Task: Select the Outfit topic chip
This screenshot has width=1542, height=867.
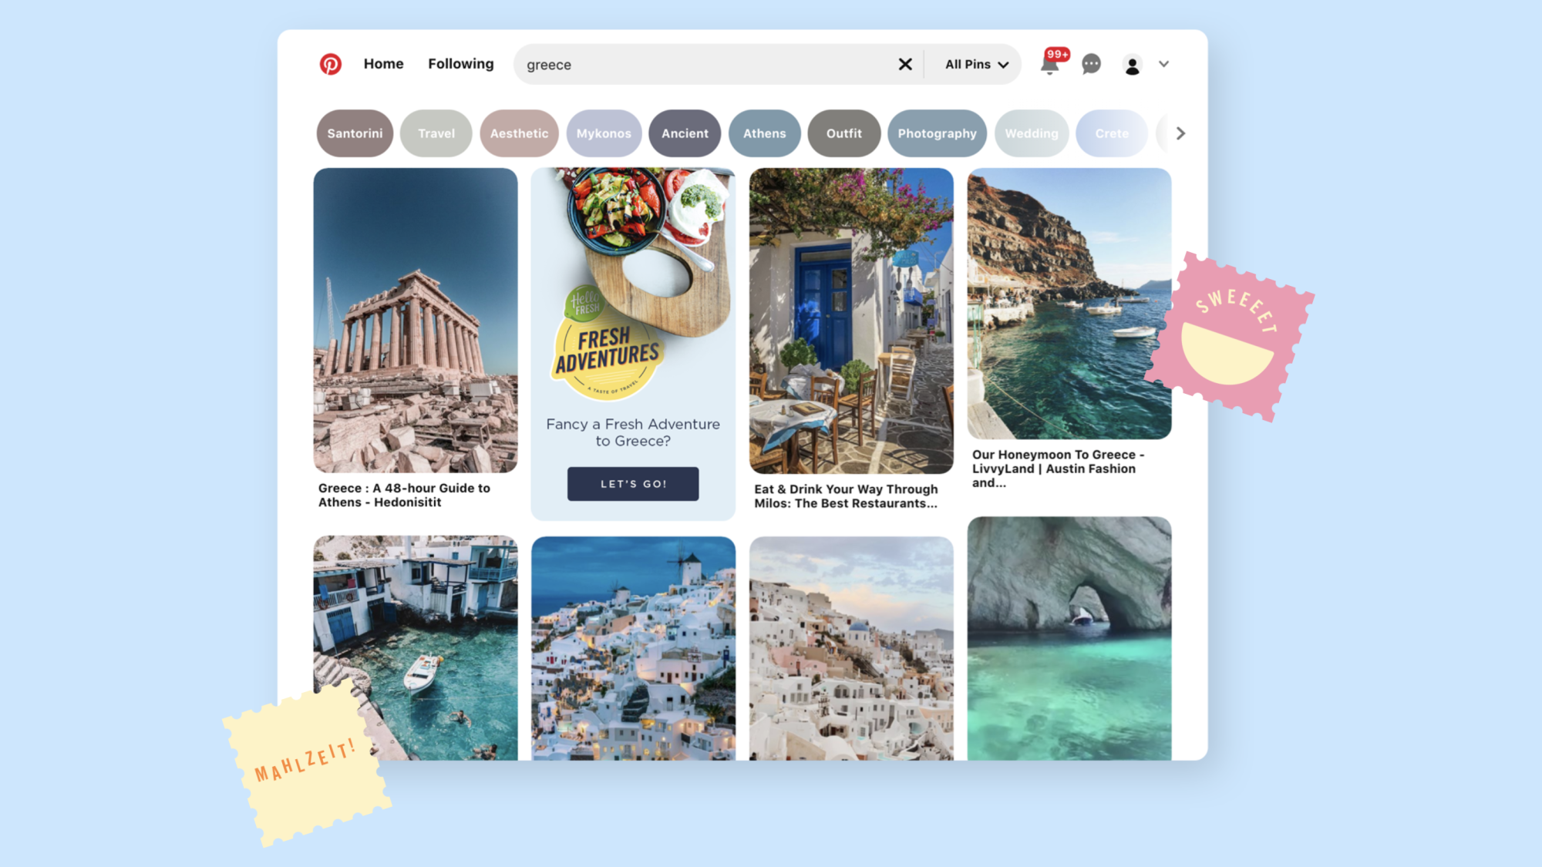Action: pyautogui.click(x=844, y=133)
